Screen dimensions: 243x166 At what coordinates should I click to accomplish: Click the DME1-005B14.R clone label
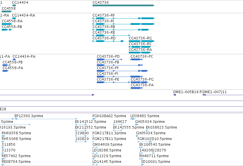[188, 92]
